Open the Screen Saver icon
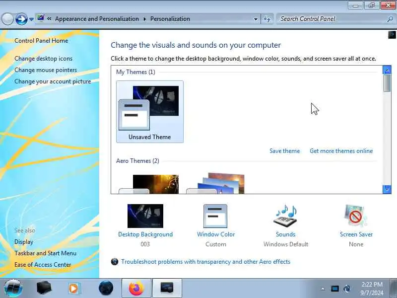Viewport: 397px width, 298px height. tap(356, 216)
